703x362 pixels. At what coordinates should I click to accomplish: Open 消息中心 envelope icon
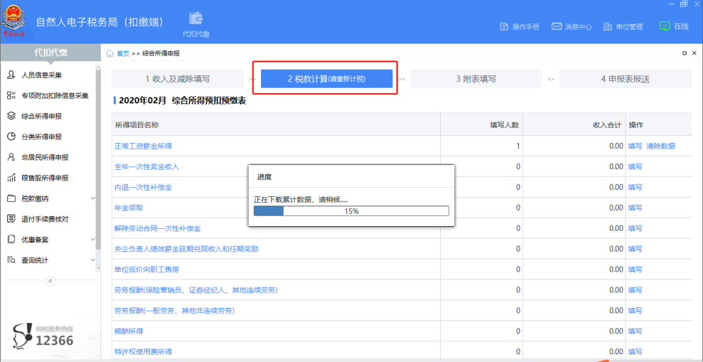click(557, 27)
